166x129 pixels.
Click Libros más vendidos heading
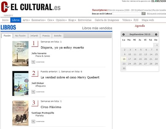tap(97, 28)
